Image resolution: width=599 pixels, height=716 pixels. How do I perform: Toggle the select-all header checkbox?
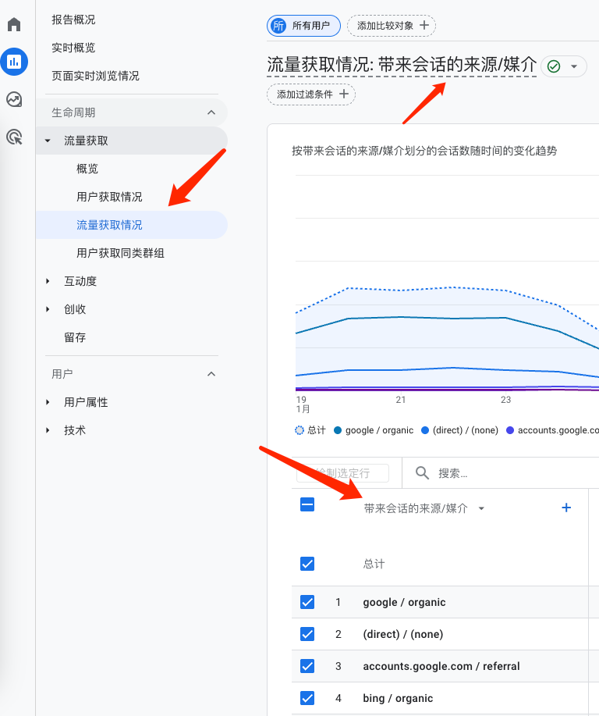pyautogui.click(x=307, y=504)
